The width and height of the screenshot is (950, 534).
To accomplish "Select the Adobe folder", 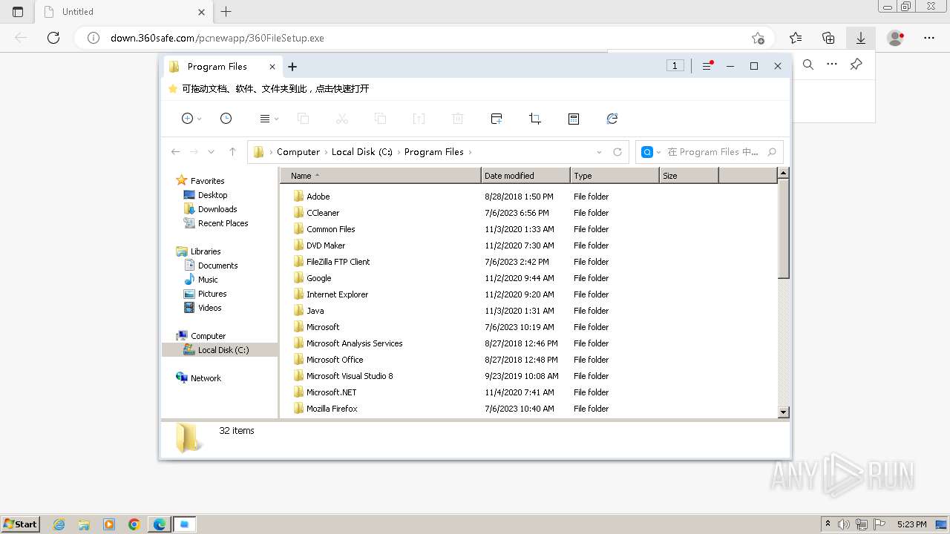I will point(318,197).
